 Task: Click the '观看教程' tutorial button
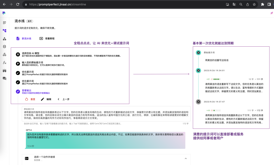pos(47,39)
